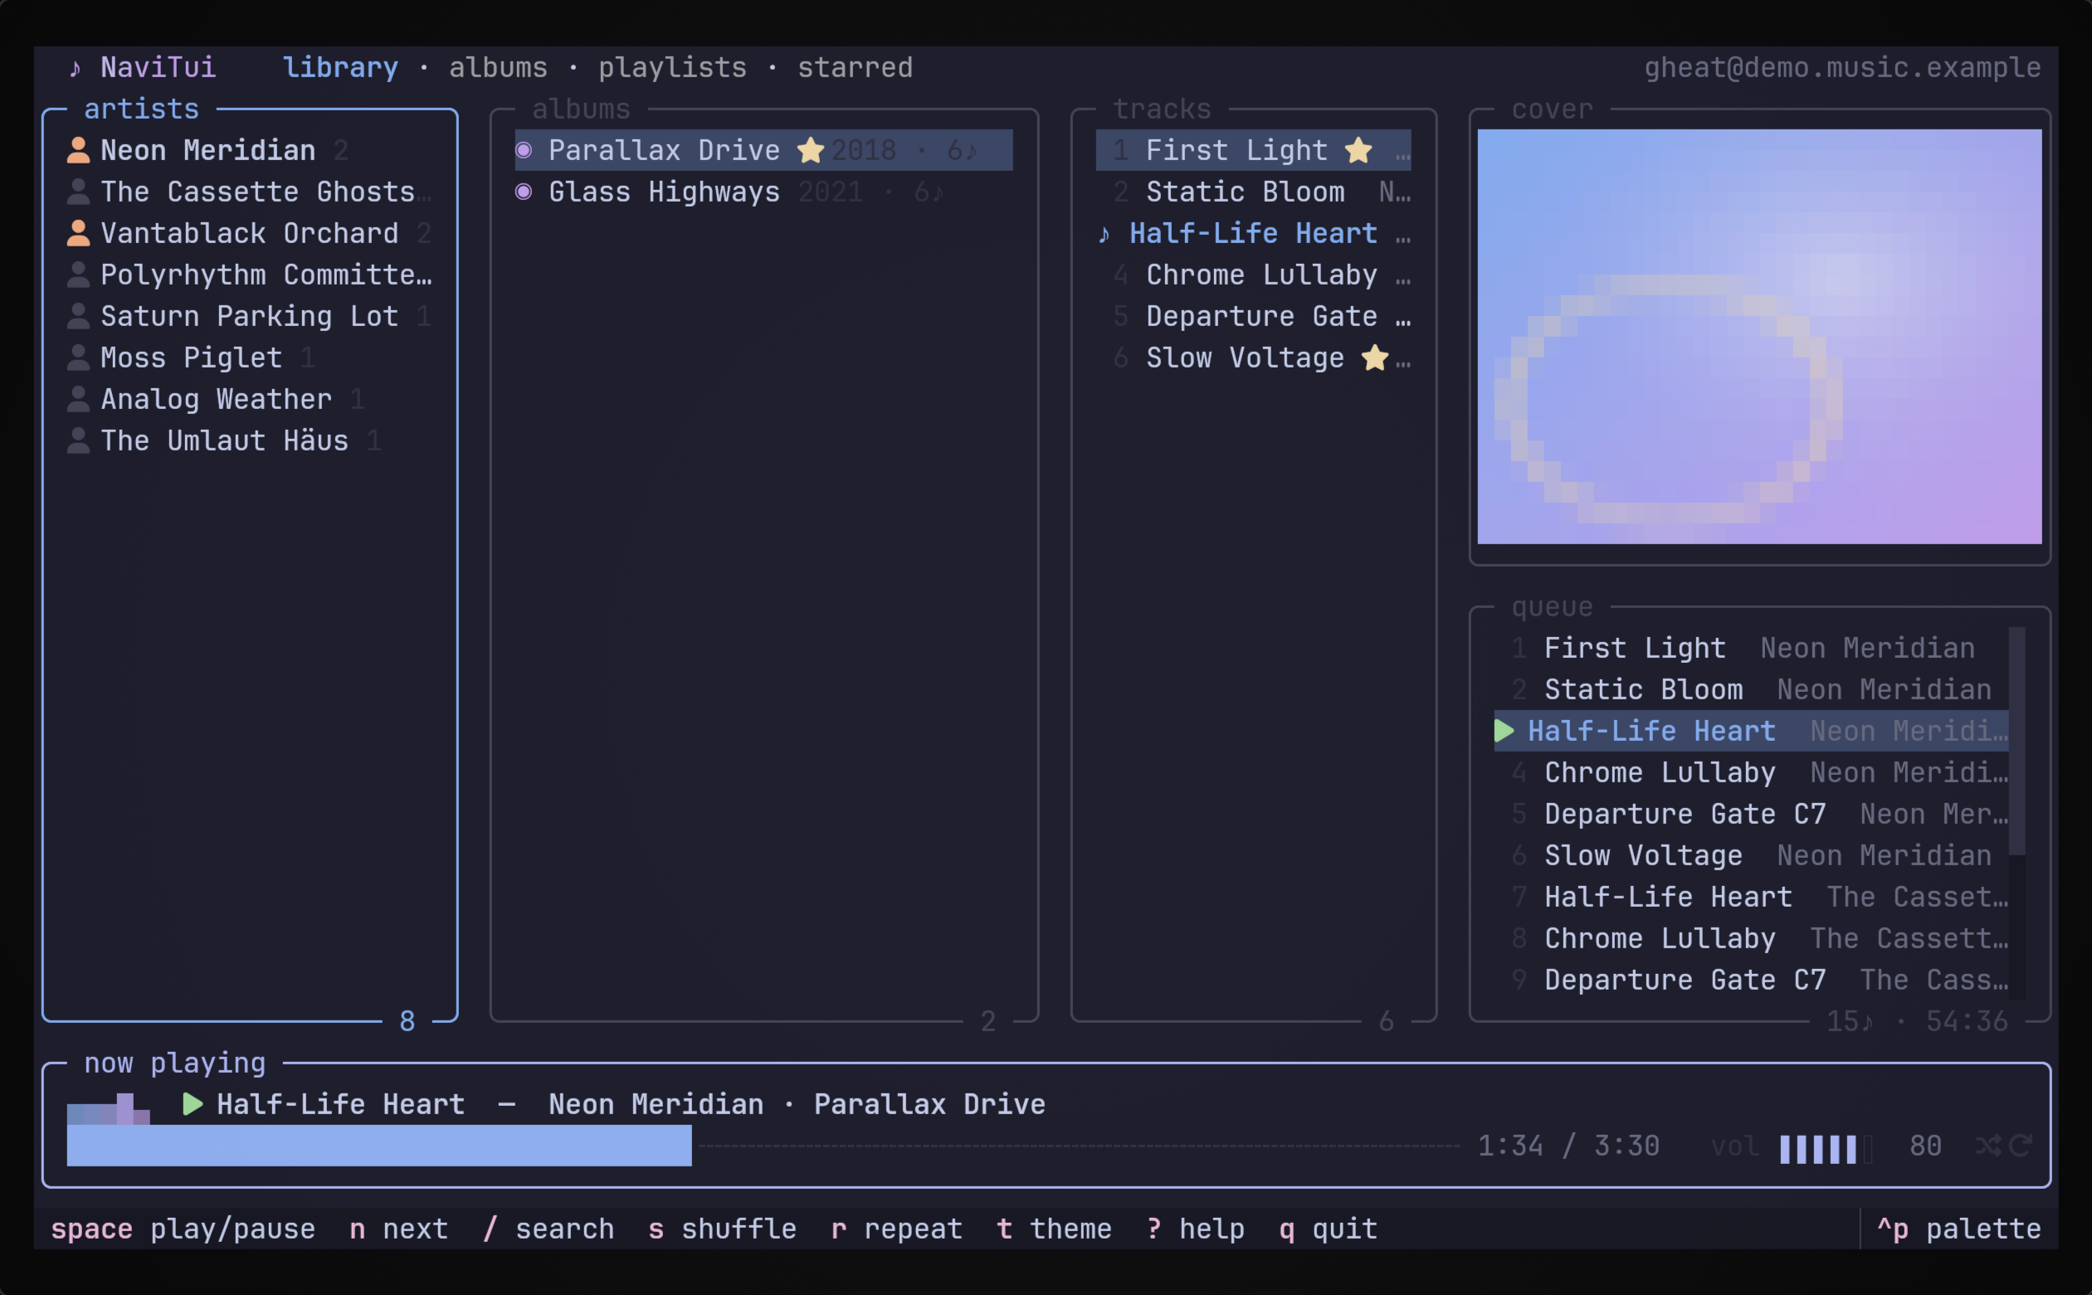Switch to the library tab

point(340,68)
